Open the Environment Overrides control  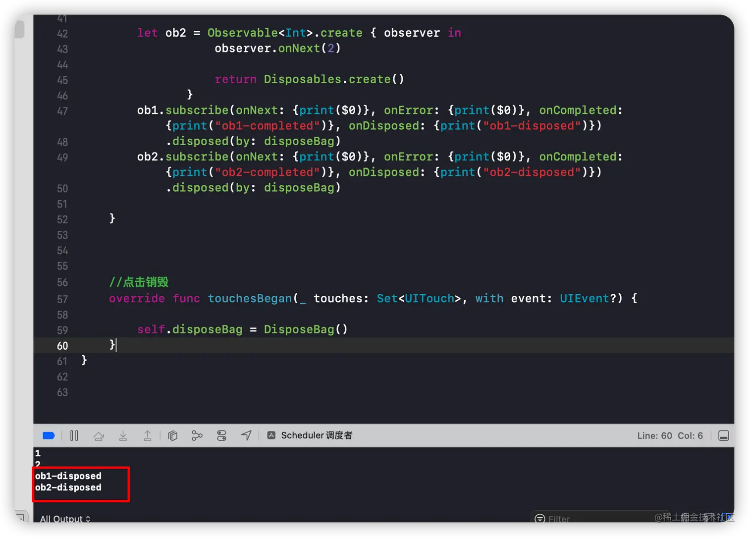pyautogui.click(x=221, y=435)
